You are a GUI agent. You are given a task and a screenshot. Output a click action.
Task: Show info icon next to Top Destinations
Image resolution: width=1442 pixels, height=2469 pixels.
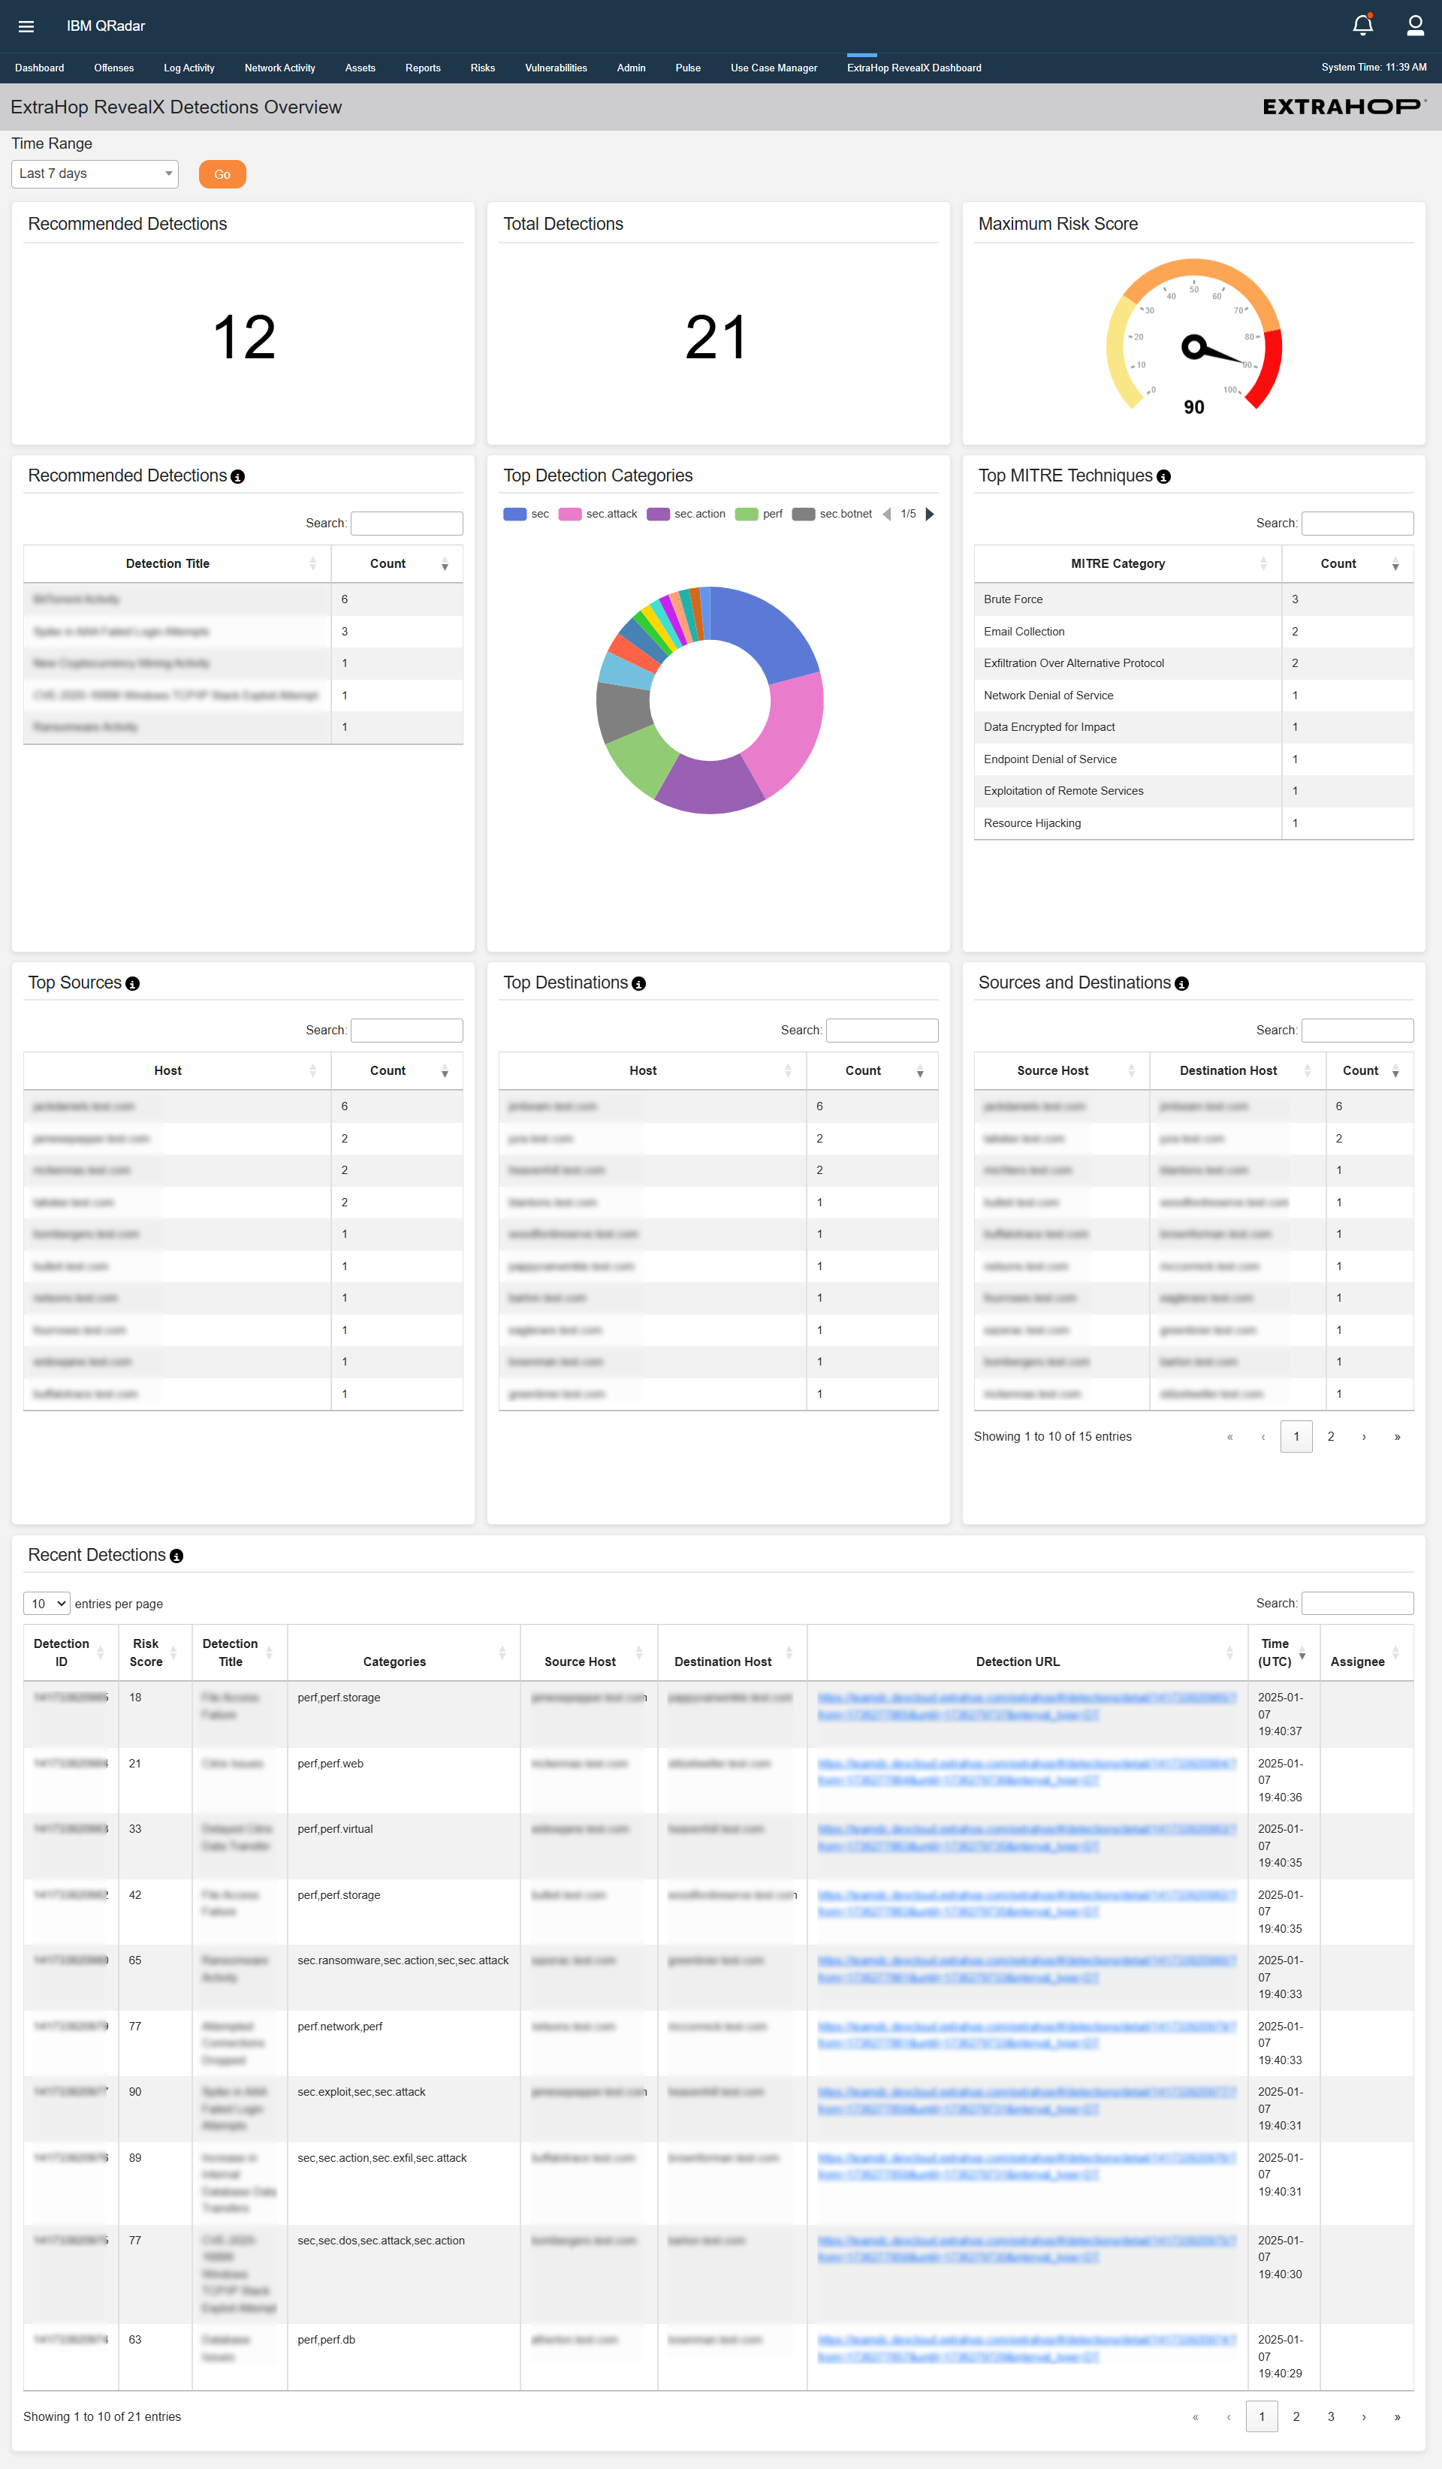638,984
